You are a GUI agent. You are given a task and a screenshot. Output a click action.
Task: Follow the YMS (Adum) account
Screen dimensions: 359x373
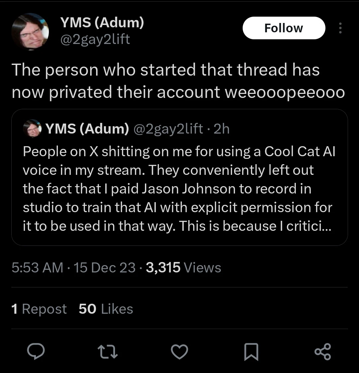pyautogui.click(x=284, y=28)
